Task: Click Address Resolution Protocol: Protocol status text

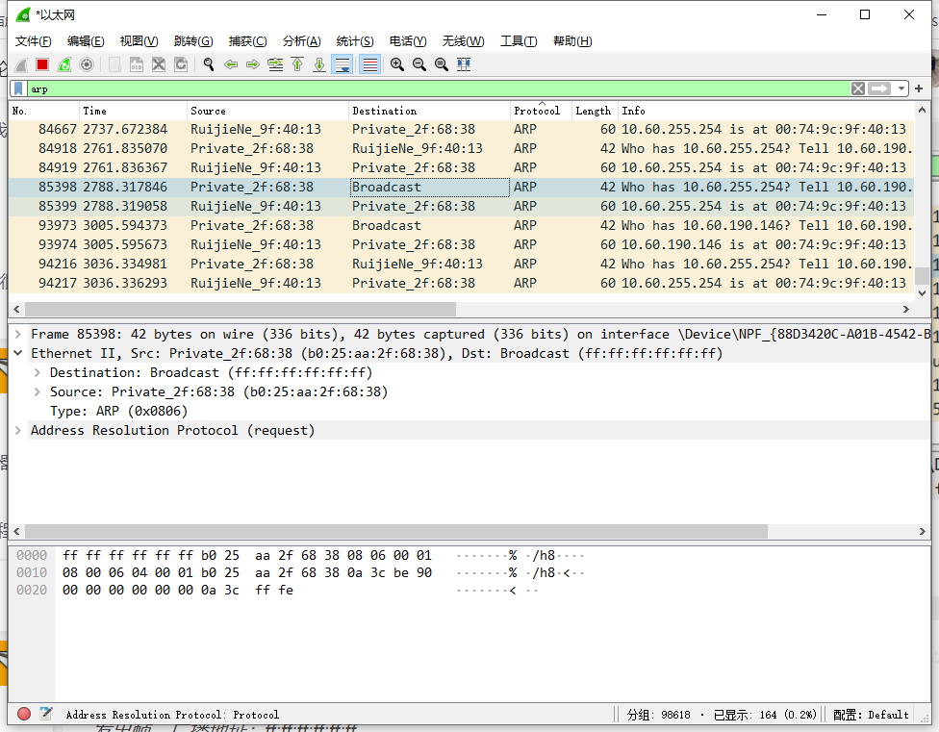Action: (x=172, y=714)
